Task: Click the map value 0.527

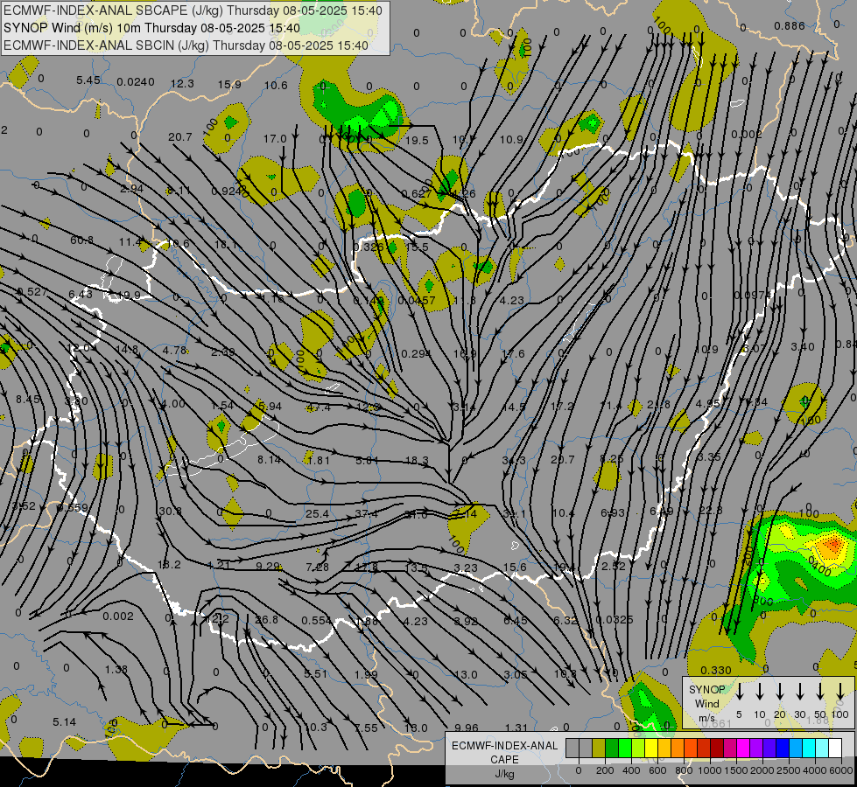Action: coord(32,292)
